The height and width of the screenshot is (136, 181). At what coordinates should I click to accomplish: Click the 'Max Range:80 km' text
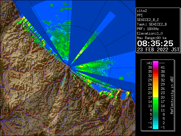tap(152, 38)
